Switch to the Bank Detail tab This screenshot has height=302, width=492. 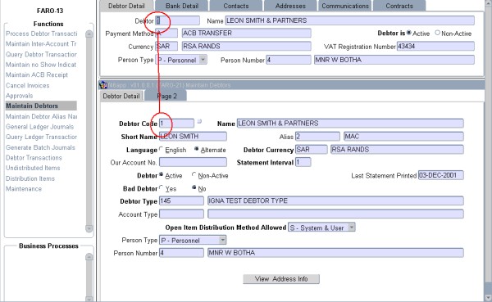[x=182, y=6]
